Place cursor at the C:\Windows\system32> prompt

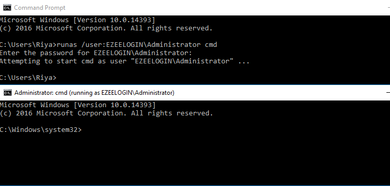pyautogui.click(x=41, y=130)
